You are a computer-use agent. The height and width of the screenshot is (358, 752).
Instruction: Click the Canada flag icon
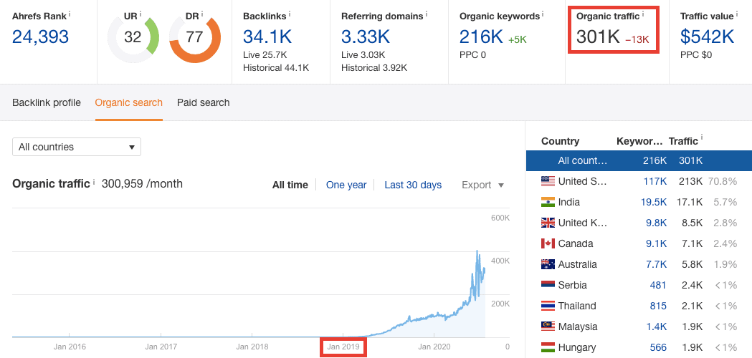click(x=548, y=243)
